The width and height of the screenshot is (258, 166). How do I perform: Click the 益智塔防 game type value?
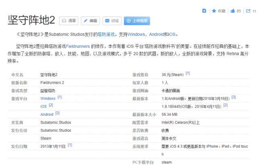point(48,90)
